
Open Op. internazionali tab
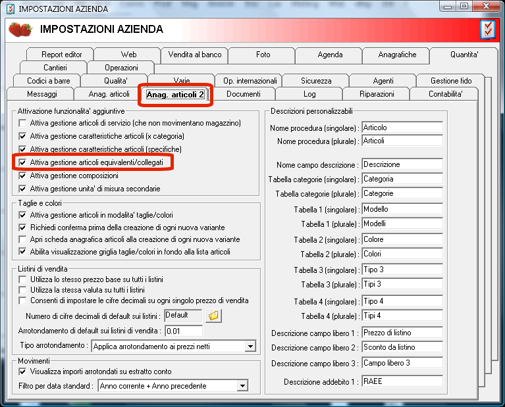[x=250, y=81]
